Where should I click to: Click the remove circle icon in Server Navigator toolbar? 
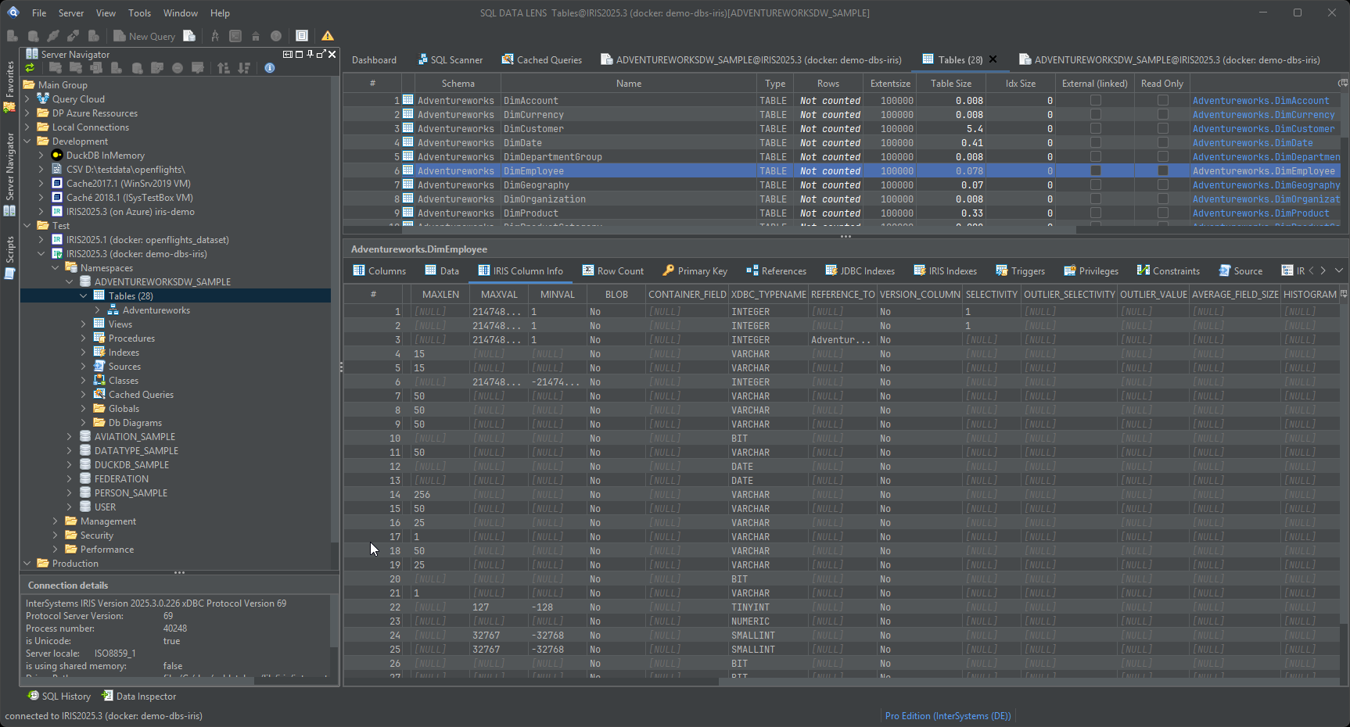pos(178,68)
